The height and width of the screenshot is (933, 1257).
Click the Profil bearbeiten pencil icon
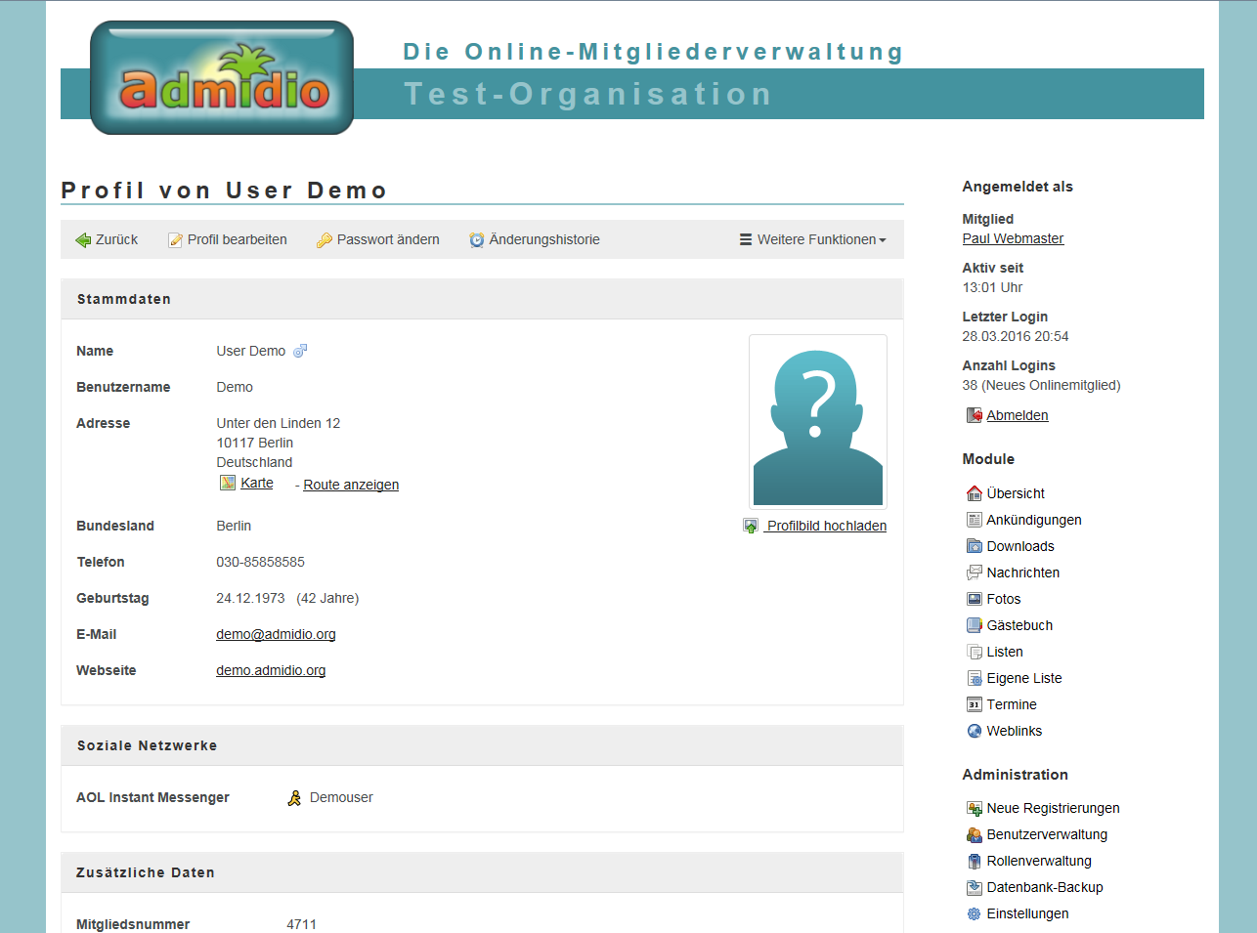(176, 240)
